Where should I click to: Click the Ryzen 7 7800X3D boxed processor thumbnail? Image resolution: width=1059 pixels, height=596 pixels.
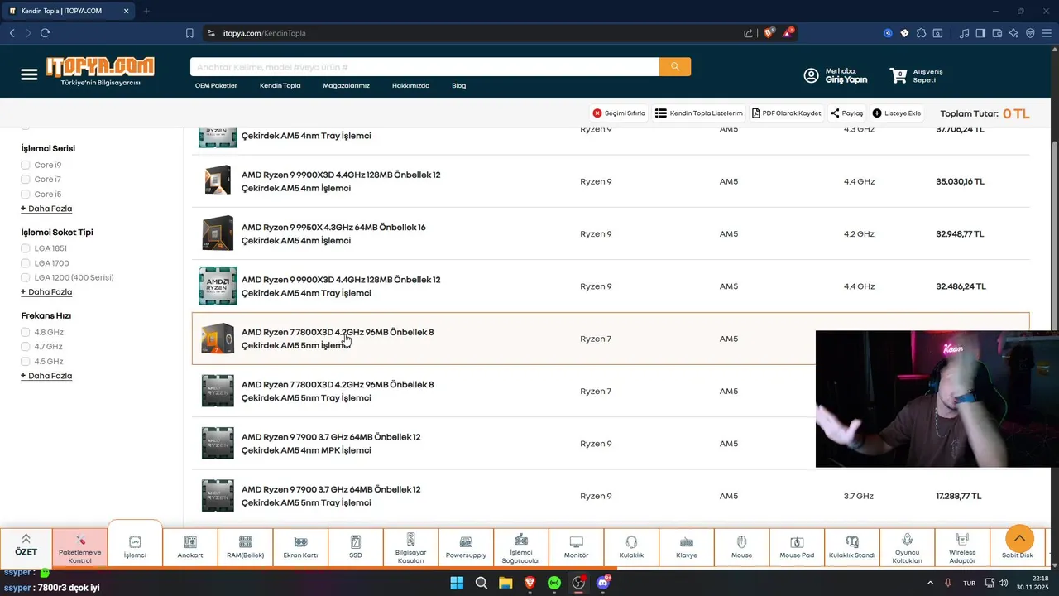(x=218, y=339)
